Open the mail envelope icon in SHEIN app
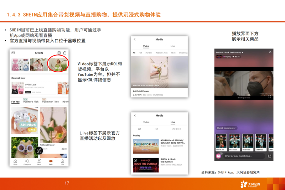285x190 pixels. click(14, 53)
